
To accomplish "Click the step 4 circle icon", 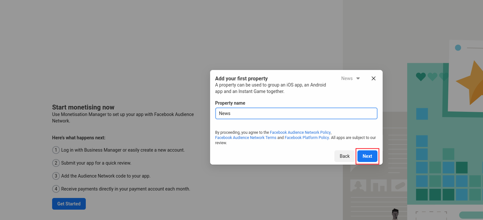I will 56,189.
